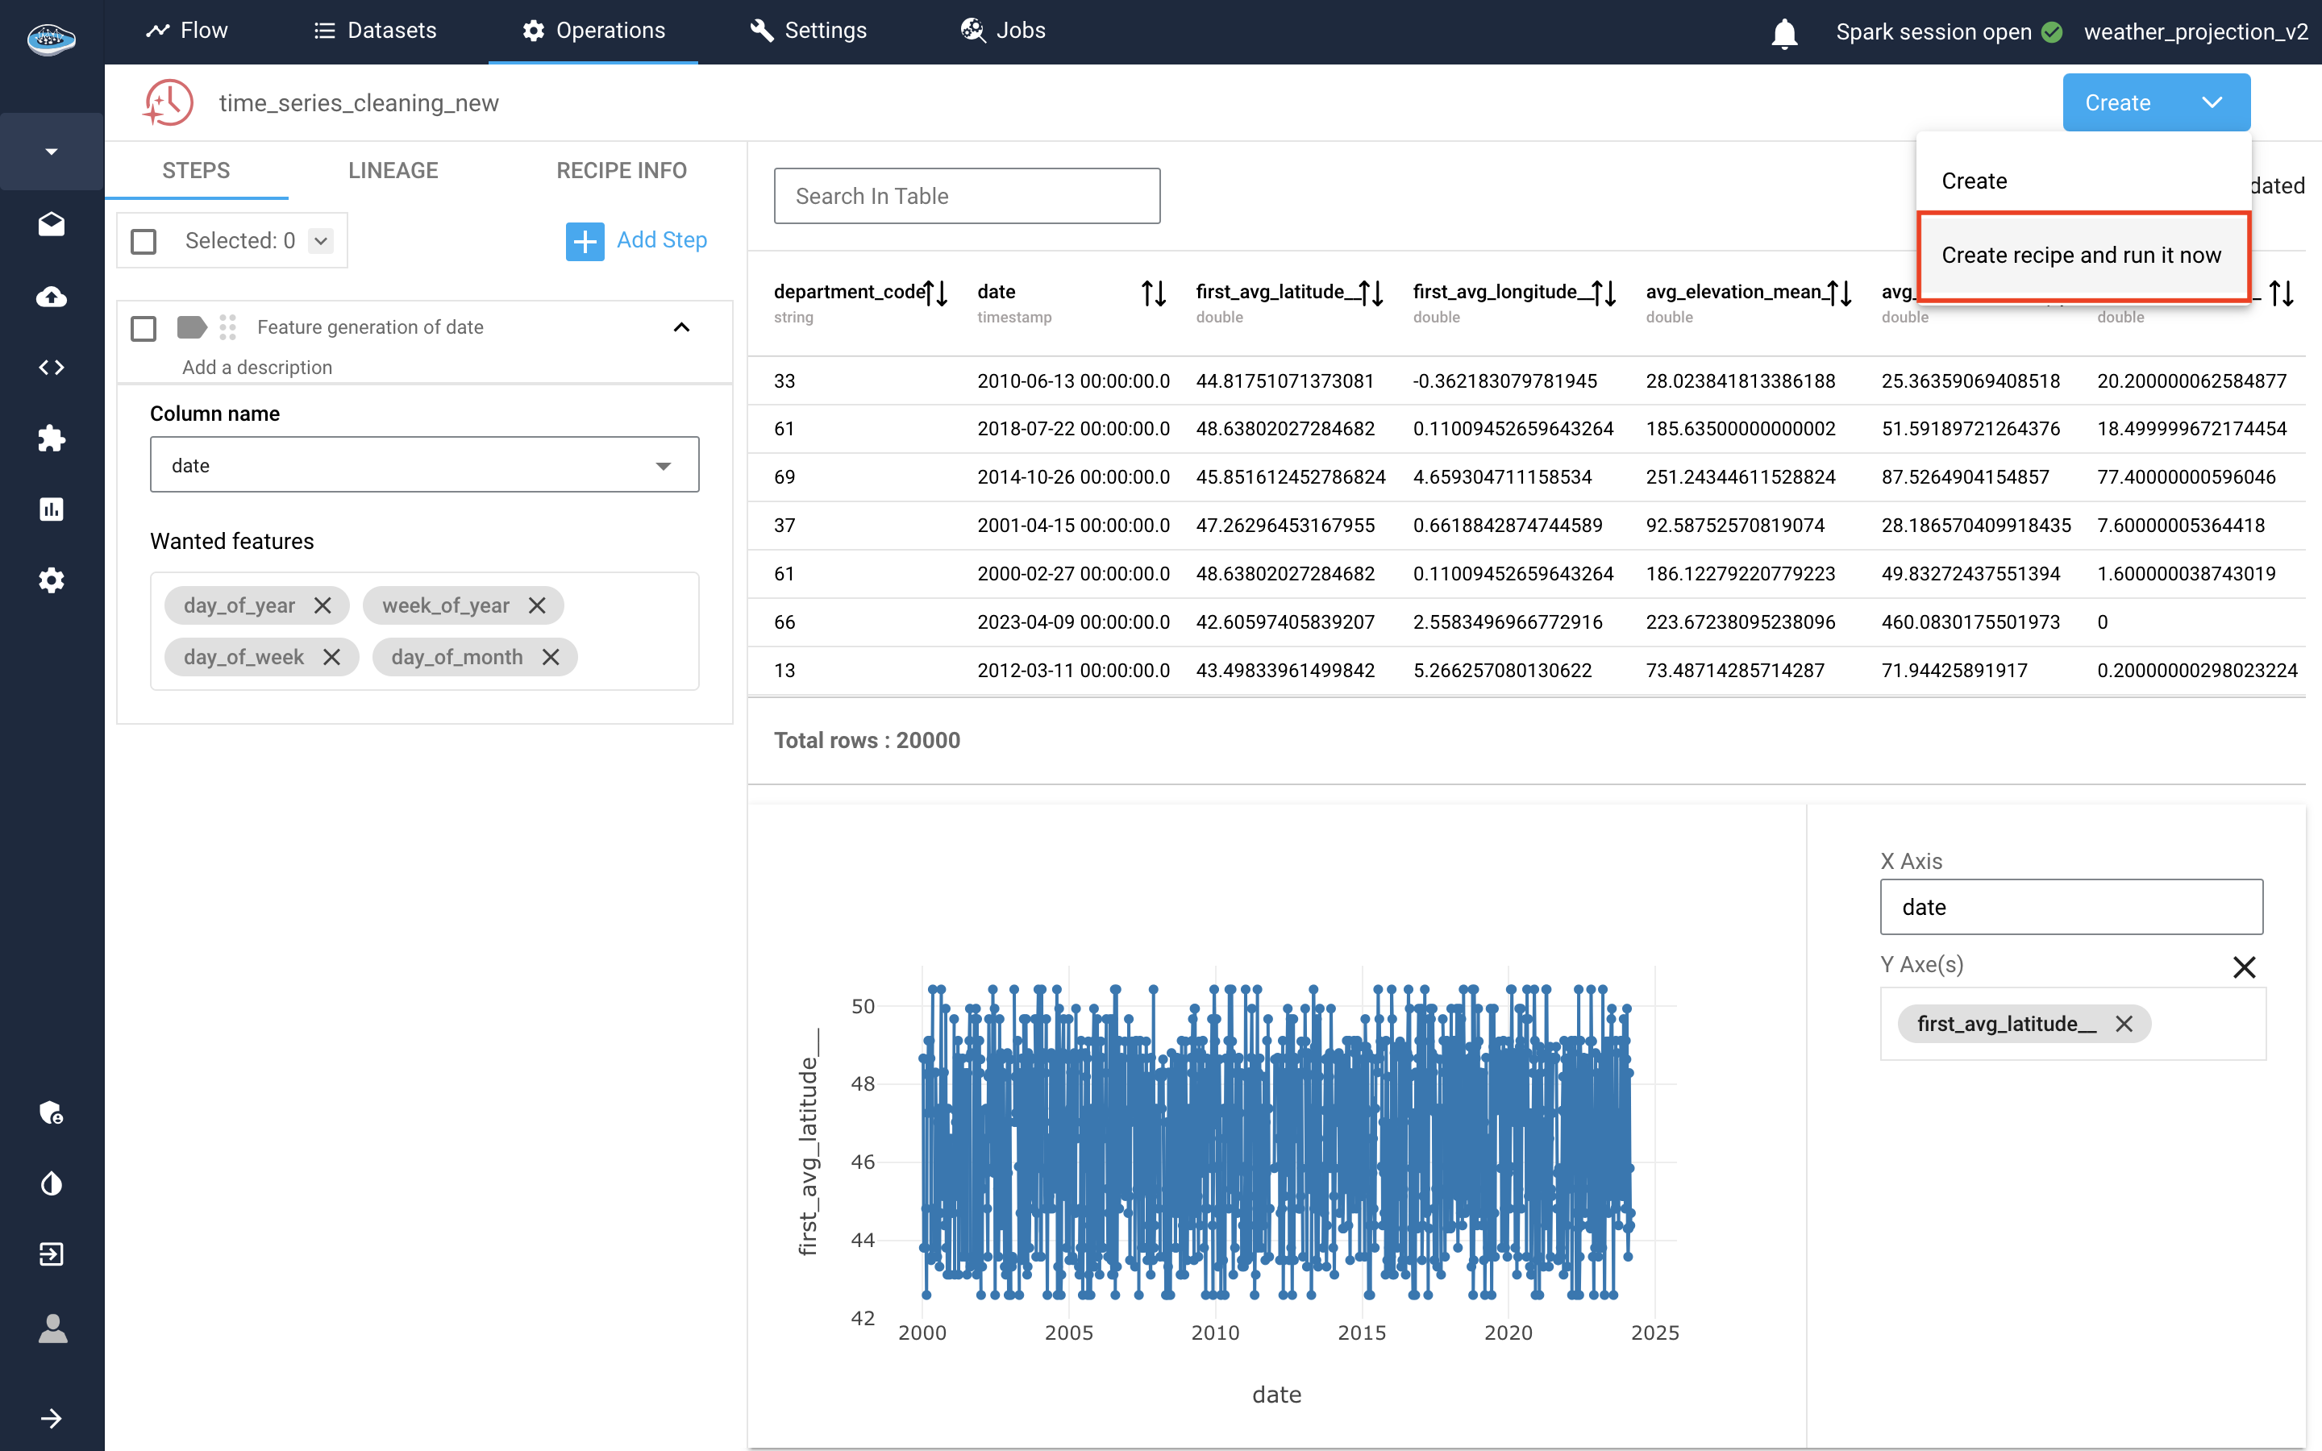Remove day_of_year from wanted features
Viewport: 2322px width, 1451px height.
(x=322, y=605)
